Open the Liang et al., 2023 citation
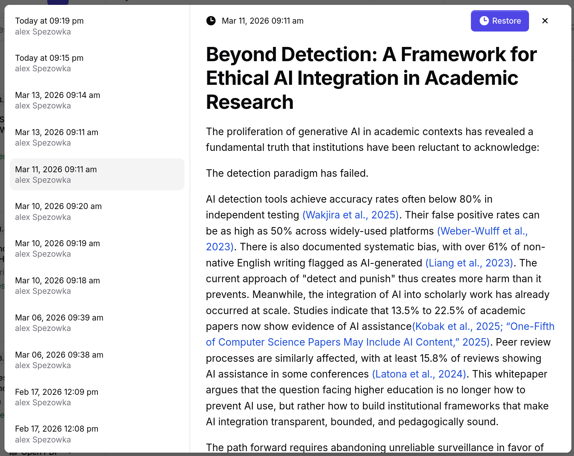Image resolution: width=574 pixels, height=456 pixels. (469, 263)
